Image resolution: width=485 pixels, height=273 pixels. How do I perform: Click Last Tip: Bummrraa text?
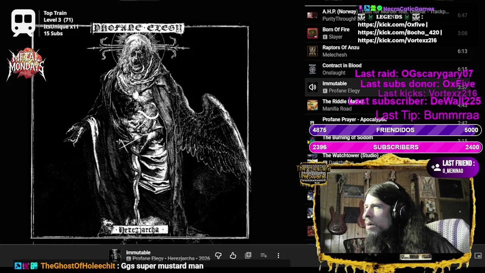click(427, 115)
